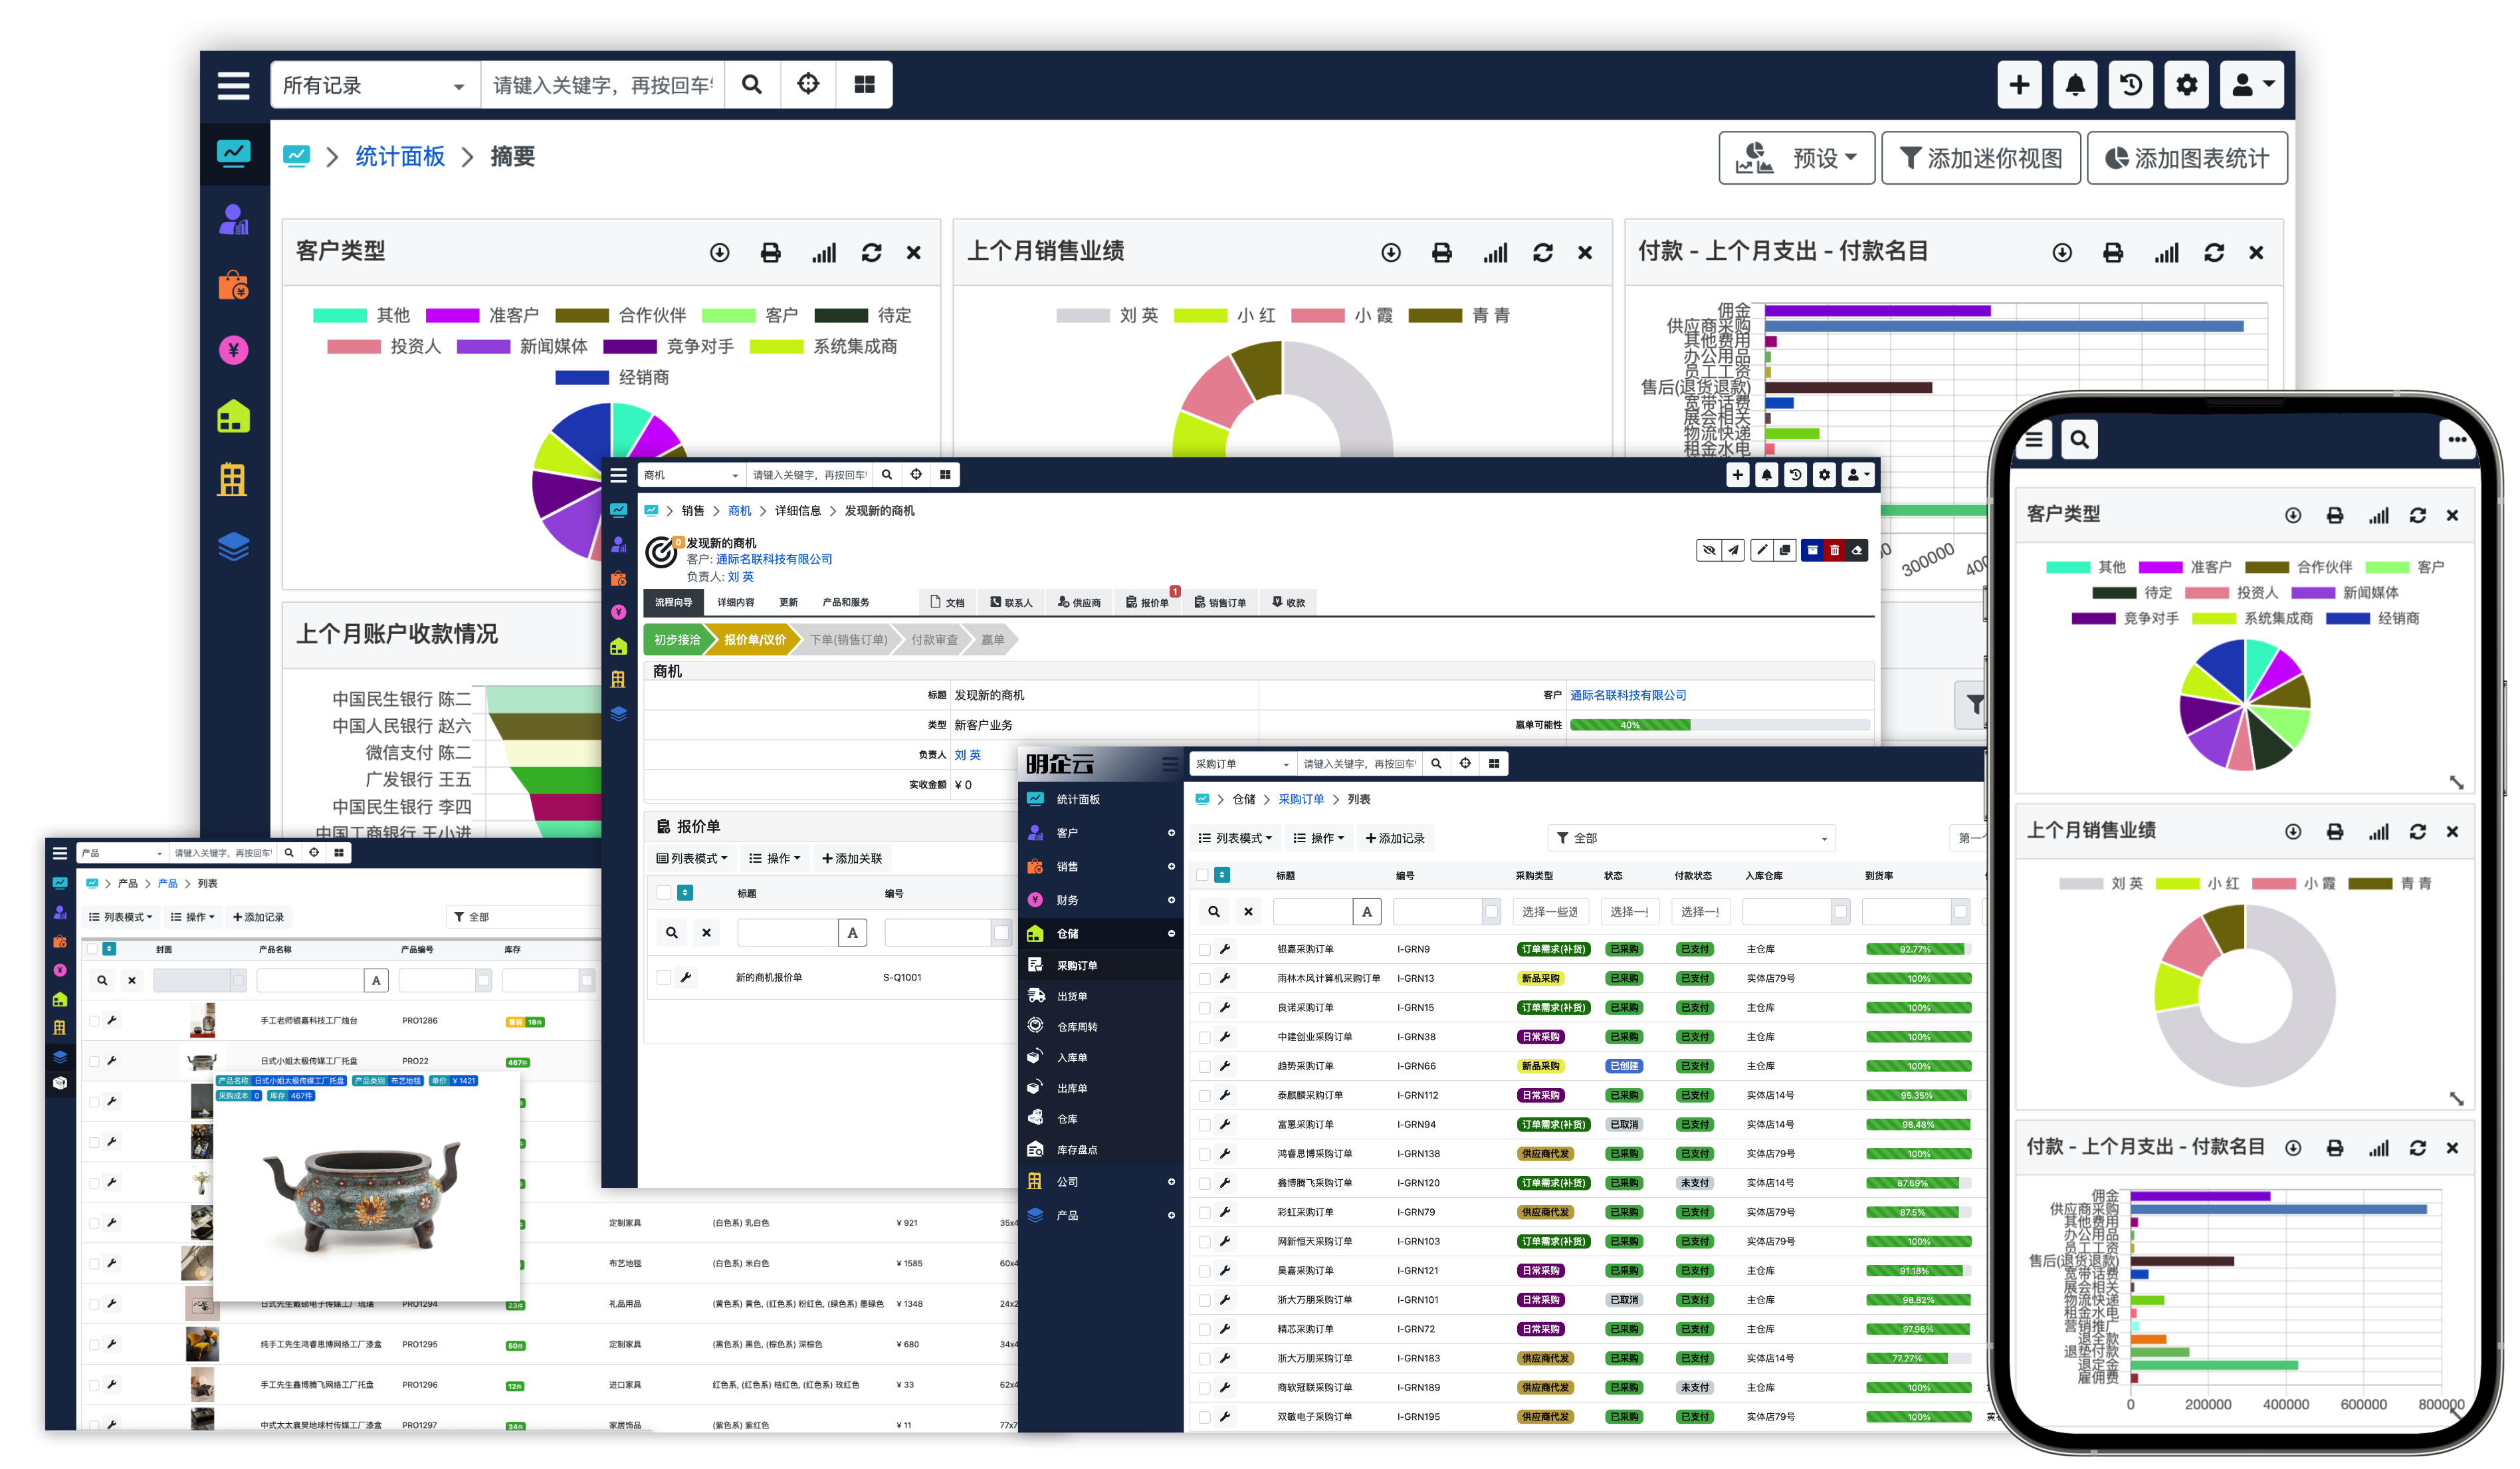Toggle the hamburger menu in main window
2520x1469 pixels.
pos(233,85)
